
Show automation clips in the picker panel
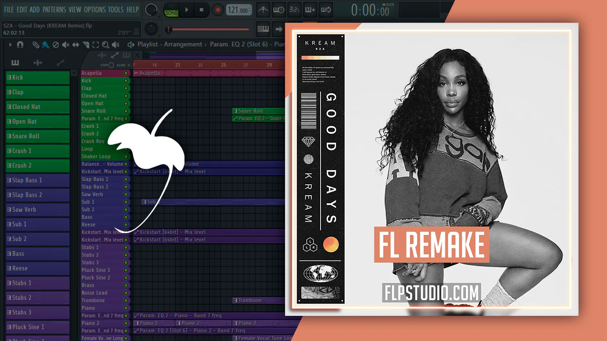point(60,63)
